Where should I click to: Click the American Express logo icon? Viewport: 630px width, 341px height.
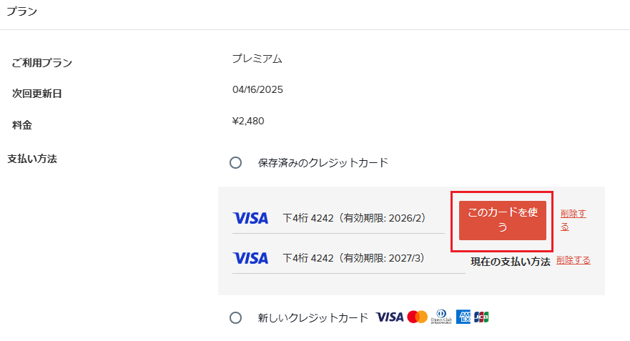coord(463,317)
